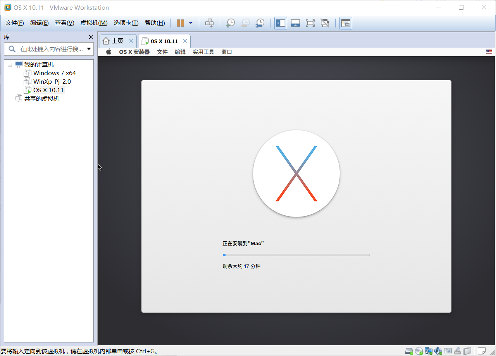The width and height of the screenshot is (496, 356).
Task: Open the 虚拟机(M) menu
Action: click(94, 23)
